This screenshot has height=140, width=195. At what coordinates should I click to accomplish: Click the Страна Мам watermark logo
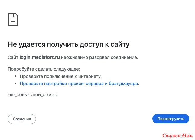[x=177, y=135]
